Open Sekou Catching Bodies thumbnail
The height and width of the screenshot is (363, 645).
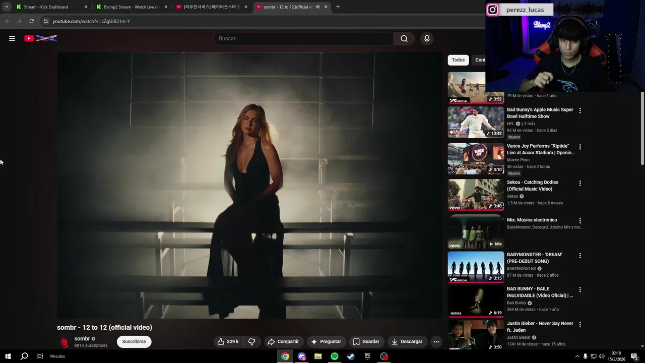tap(476, 195)
